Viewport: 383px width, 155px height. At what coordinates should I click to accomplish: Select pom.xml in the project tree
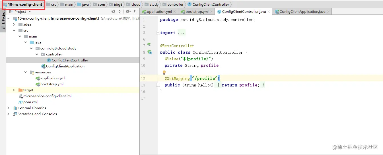click(x=28, y=102)
